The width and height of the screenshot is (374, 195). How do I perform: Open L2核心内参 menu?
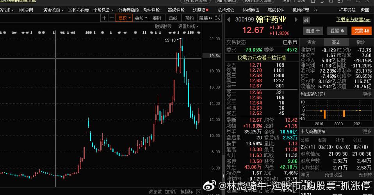click(x=79, y=10)
